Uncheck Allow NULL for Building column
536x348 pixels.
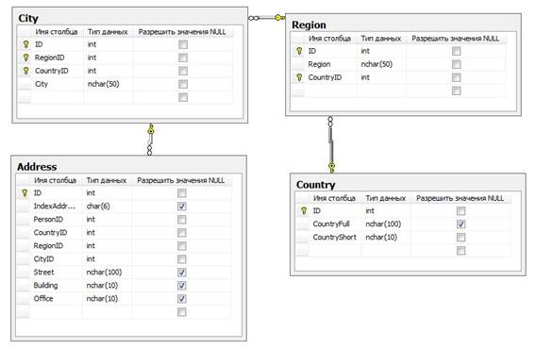pyautogui.click(x=181, y=286)
